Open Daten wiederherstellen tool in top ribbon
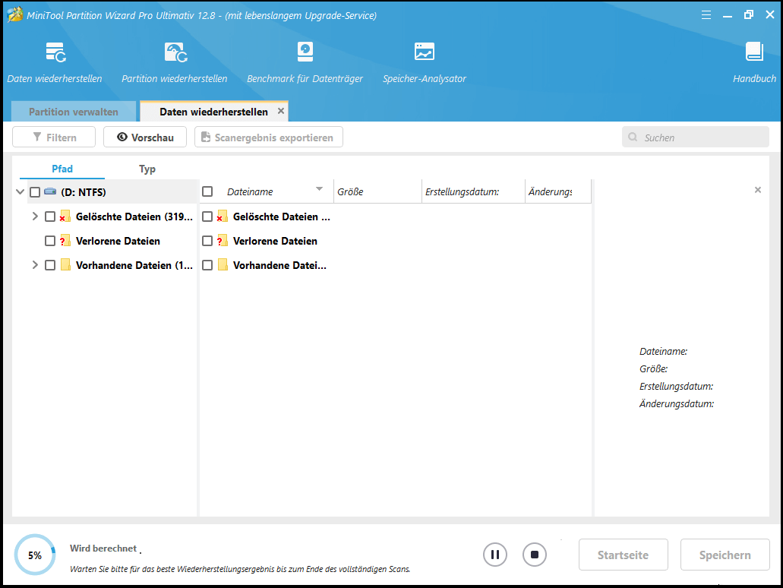The image size is (783, 588). 55,62
